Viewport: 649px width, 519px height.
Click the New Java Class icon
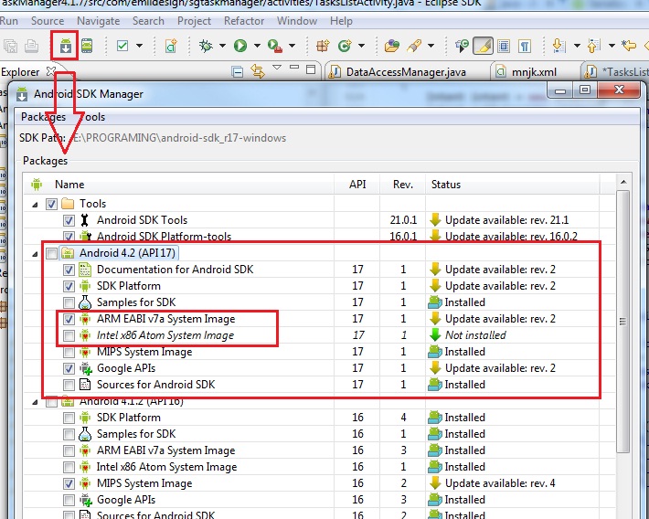click(x=345, y=46)
